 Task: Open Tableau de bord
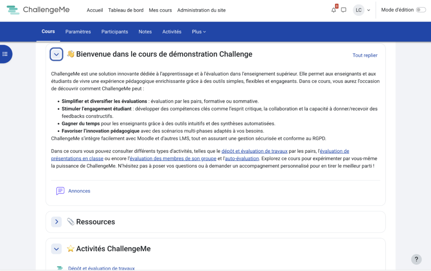pos(126,10)
